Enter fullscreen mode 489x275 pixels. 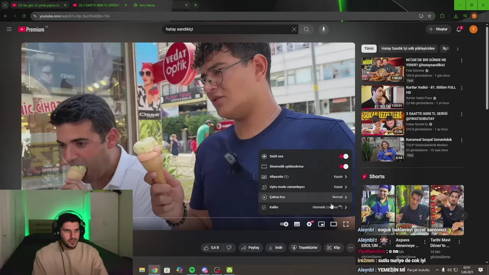coord(346,224)
